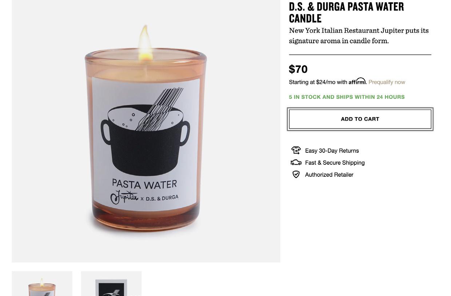
Task: Select the Fast & Secure Shipping label
Action: [335, 163]
